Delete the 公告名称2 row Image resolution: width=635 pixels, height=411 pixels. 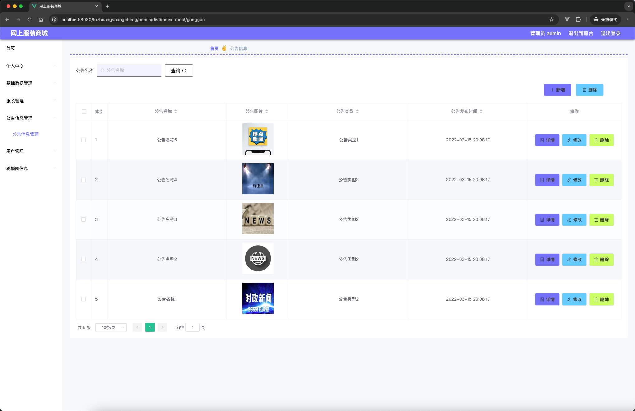(601, 260)
